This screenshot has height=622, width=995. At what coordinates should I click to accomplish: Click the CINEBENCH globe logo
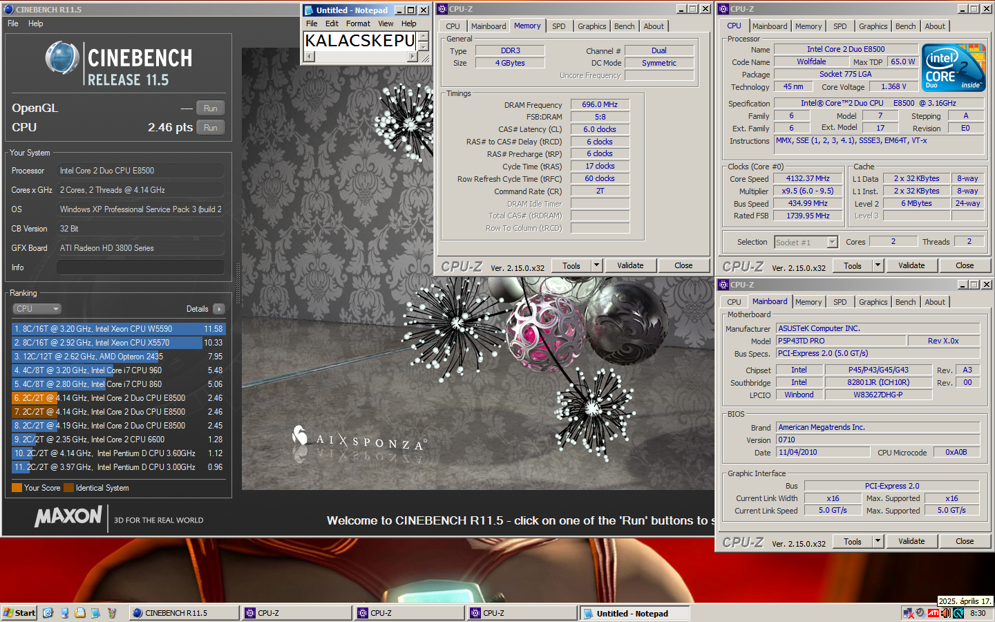[61, 58]
